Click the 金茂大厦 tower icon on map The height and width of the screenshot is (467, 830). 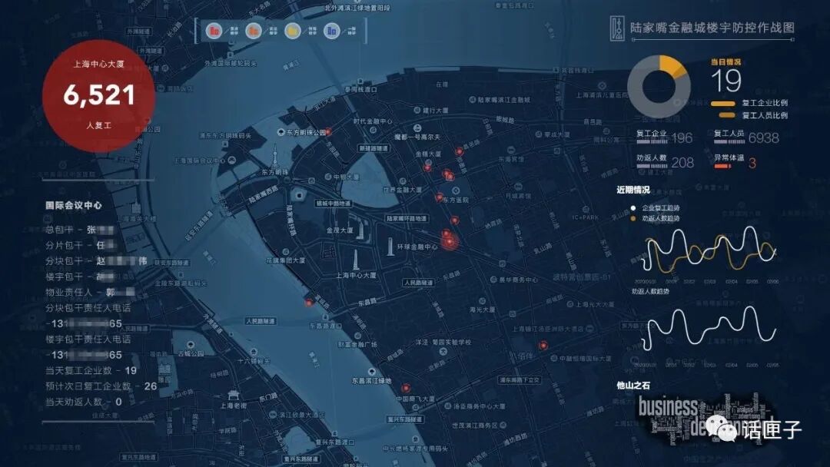pos(360,230)
